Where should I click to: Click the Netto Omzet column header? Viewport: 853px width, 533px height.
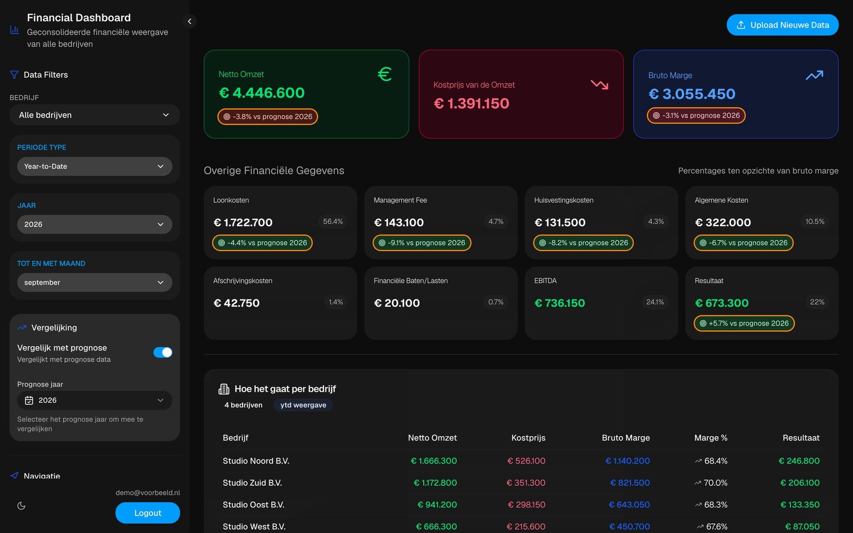point(432,438)
